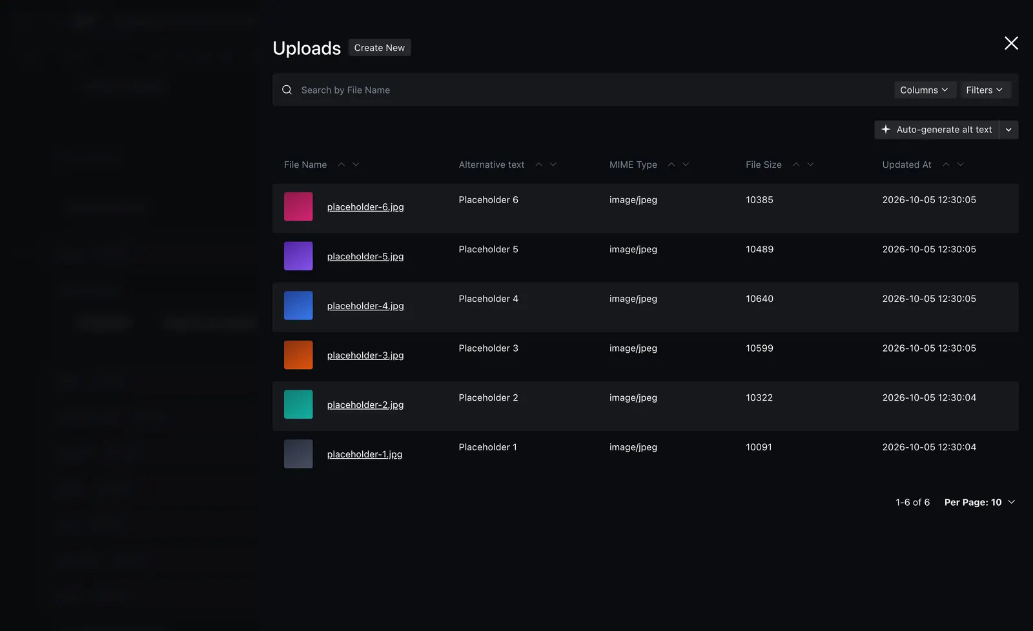Click the pink placeholder-6 thumbnail
Viewport: 1033px width, 631px height.
(x=298, y=206)
